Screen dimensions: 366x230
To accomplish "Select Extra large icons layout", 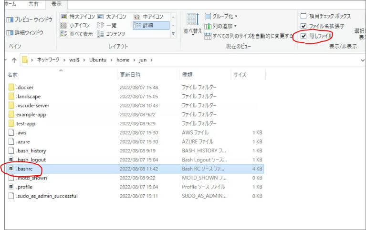I will click(77, 17).
